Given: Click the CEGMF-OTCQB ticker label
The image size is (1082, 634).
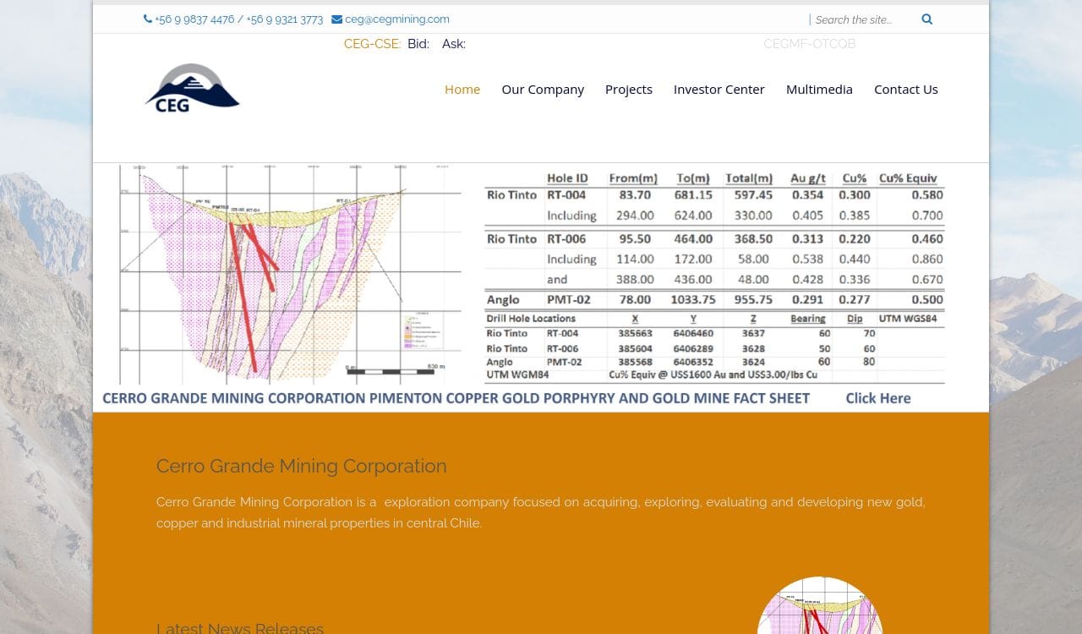Looking at the screenshot, I should [809, 44].
